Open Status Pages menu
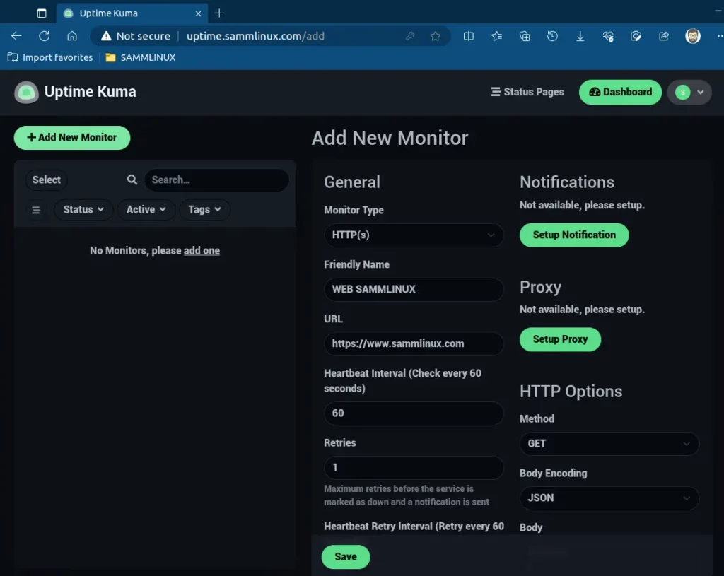 pos(527,92)
